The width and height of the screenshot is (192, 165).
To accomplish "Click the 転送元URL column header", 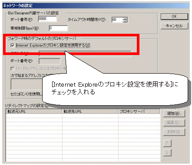I will [x=34, y=111].
